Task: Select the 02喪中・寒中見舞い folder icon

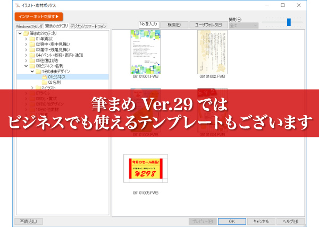Action: (x=32, y=45)
